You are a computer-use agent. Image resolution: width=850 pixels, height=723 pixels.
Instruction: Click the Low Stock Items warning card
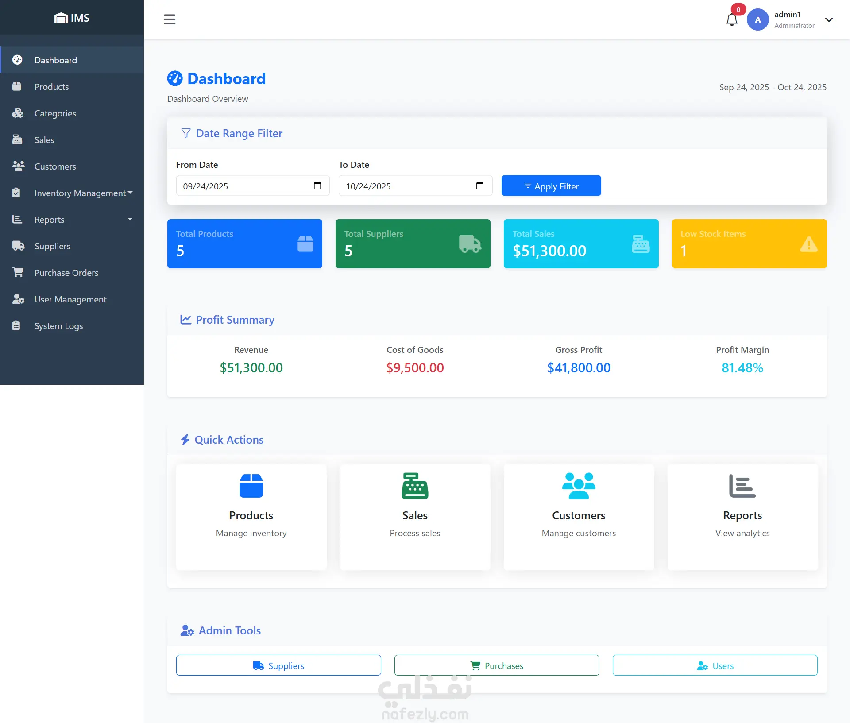click(x=749, y=244)
